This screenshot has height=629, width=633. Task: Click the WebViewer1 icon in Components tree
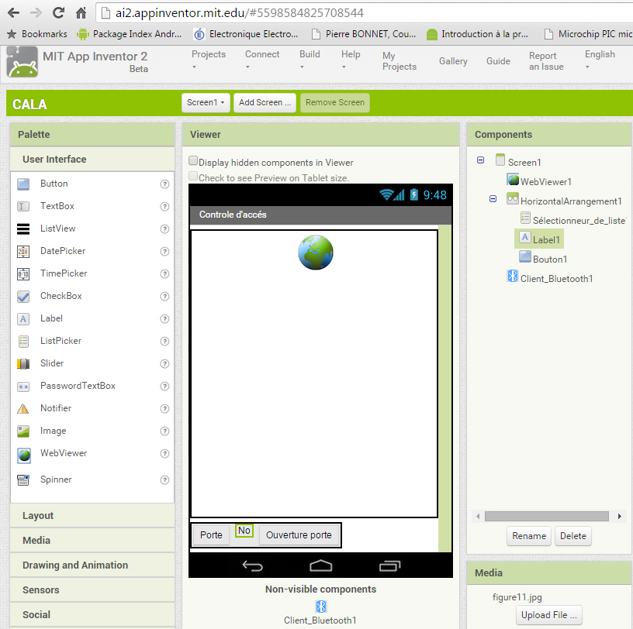[x=513, y=180]
